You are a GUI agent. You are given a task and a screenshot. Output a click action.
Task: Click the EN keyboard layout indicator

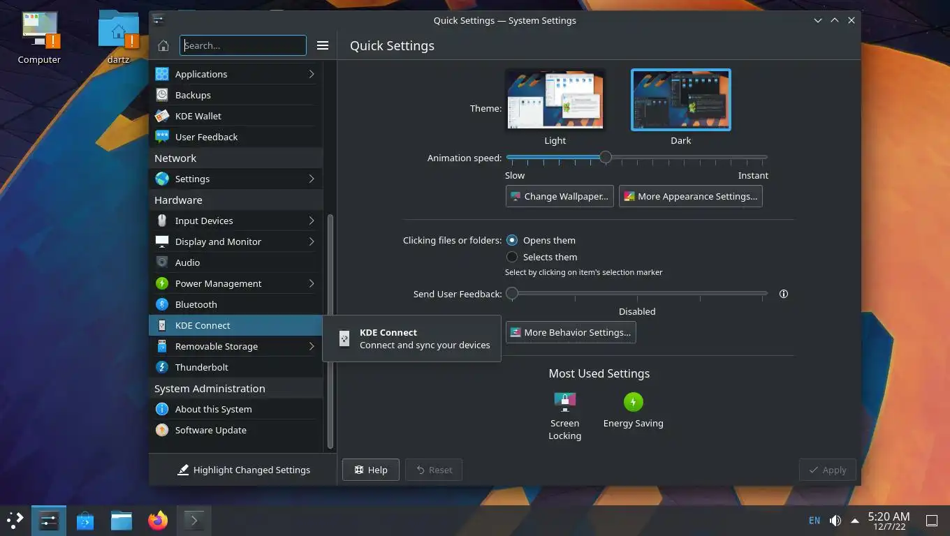pyautogui.click(x=814, y=521)
